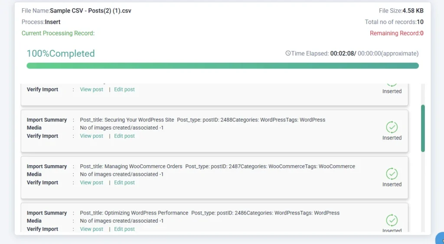The height and width of the screenshot is (244, 444).
Task: Edit the Managing WooCommerce Orders post
Action: tap(124, 182)
